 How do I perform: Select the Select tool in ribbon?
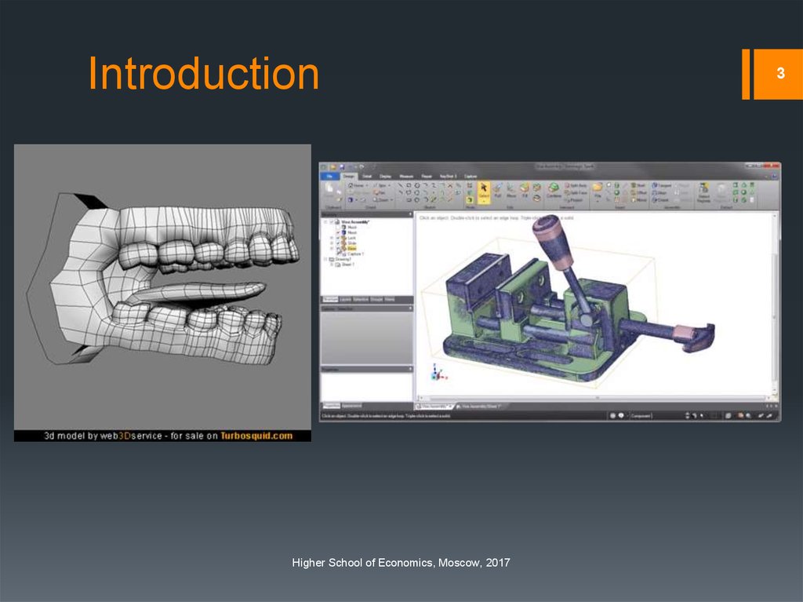484,191
